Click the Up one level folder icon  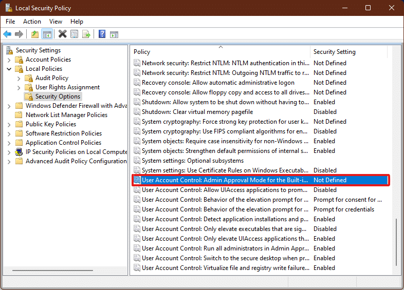[35, 34]
